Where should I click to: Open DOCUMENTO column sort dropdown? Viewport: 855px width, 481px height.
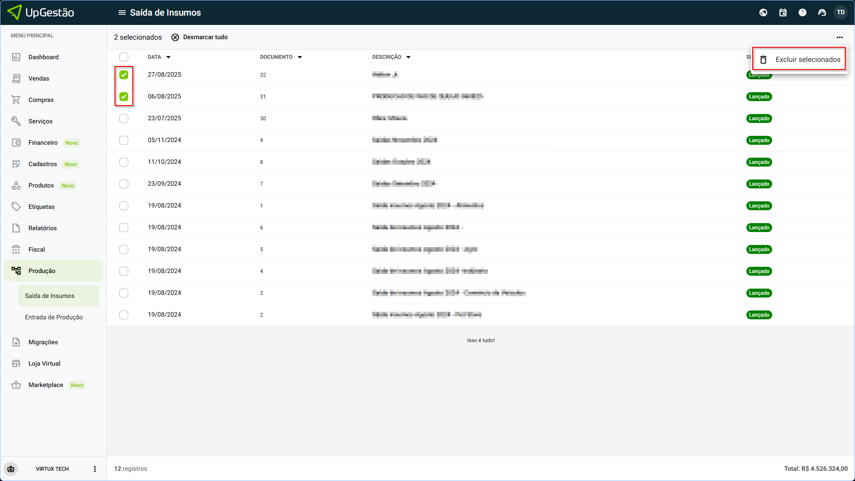[x=300, y=57]
